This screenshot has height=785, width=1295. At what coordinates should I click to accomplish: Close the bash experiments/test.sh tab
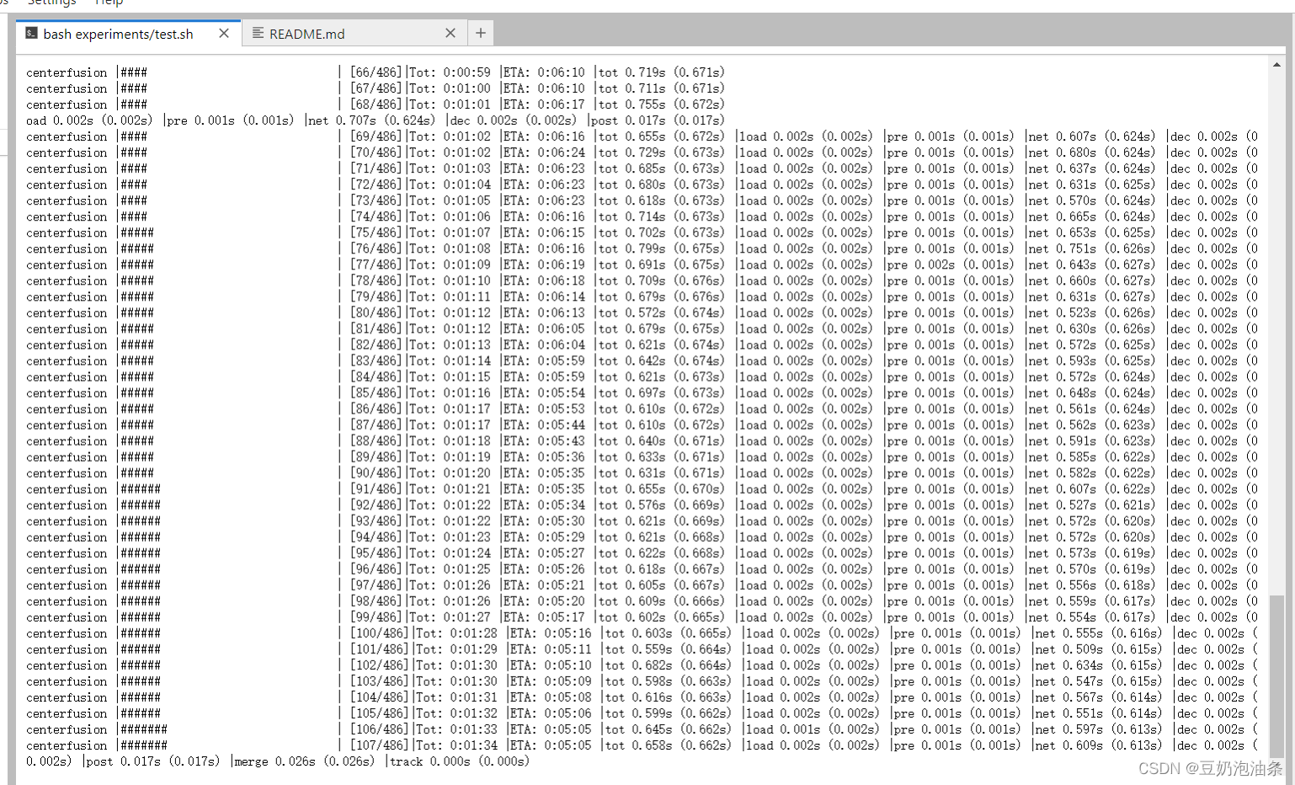(x=224, y=34)
